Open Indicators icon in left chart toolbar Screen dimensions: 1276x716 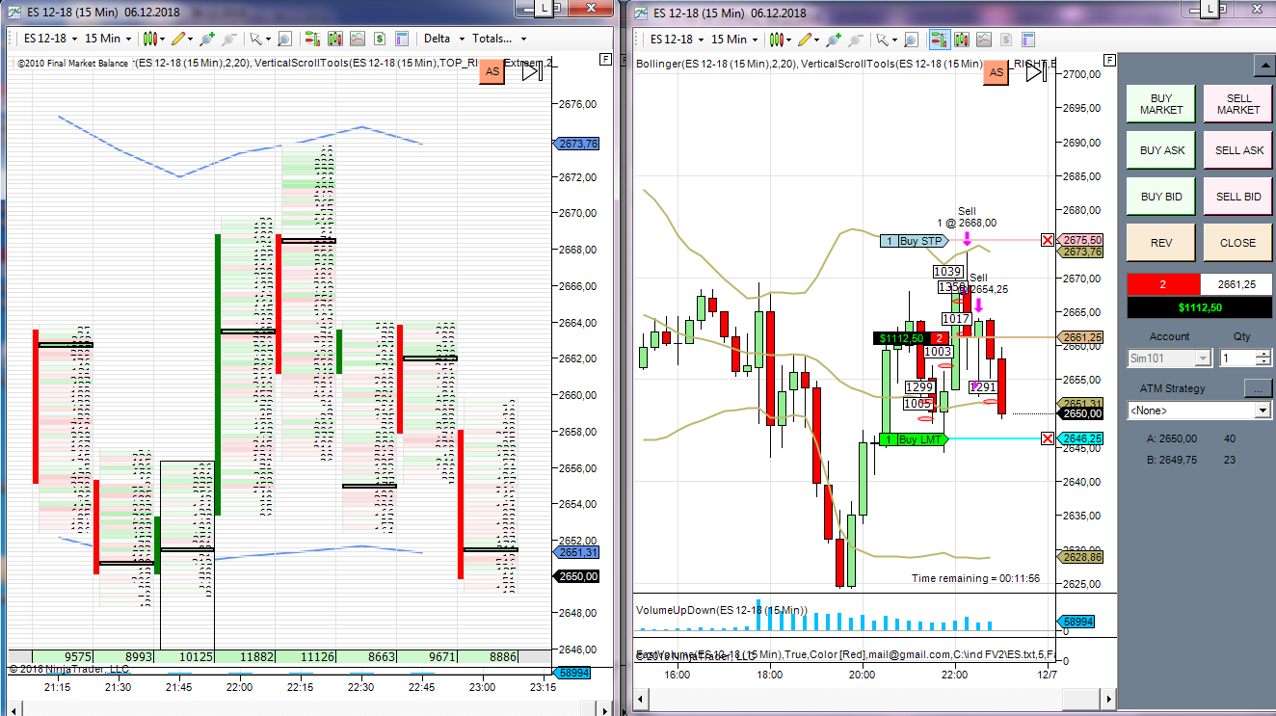tap(335, 39)
